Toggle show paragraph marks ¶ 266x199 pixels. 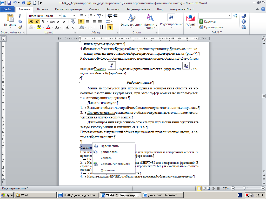[110, 27]
